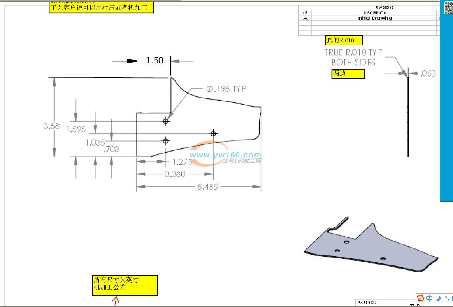The width and height of the screenshot is (453, 307).
Task: Click the red arrow below the yellow note
Action: [116, 301]
